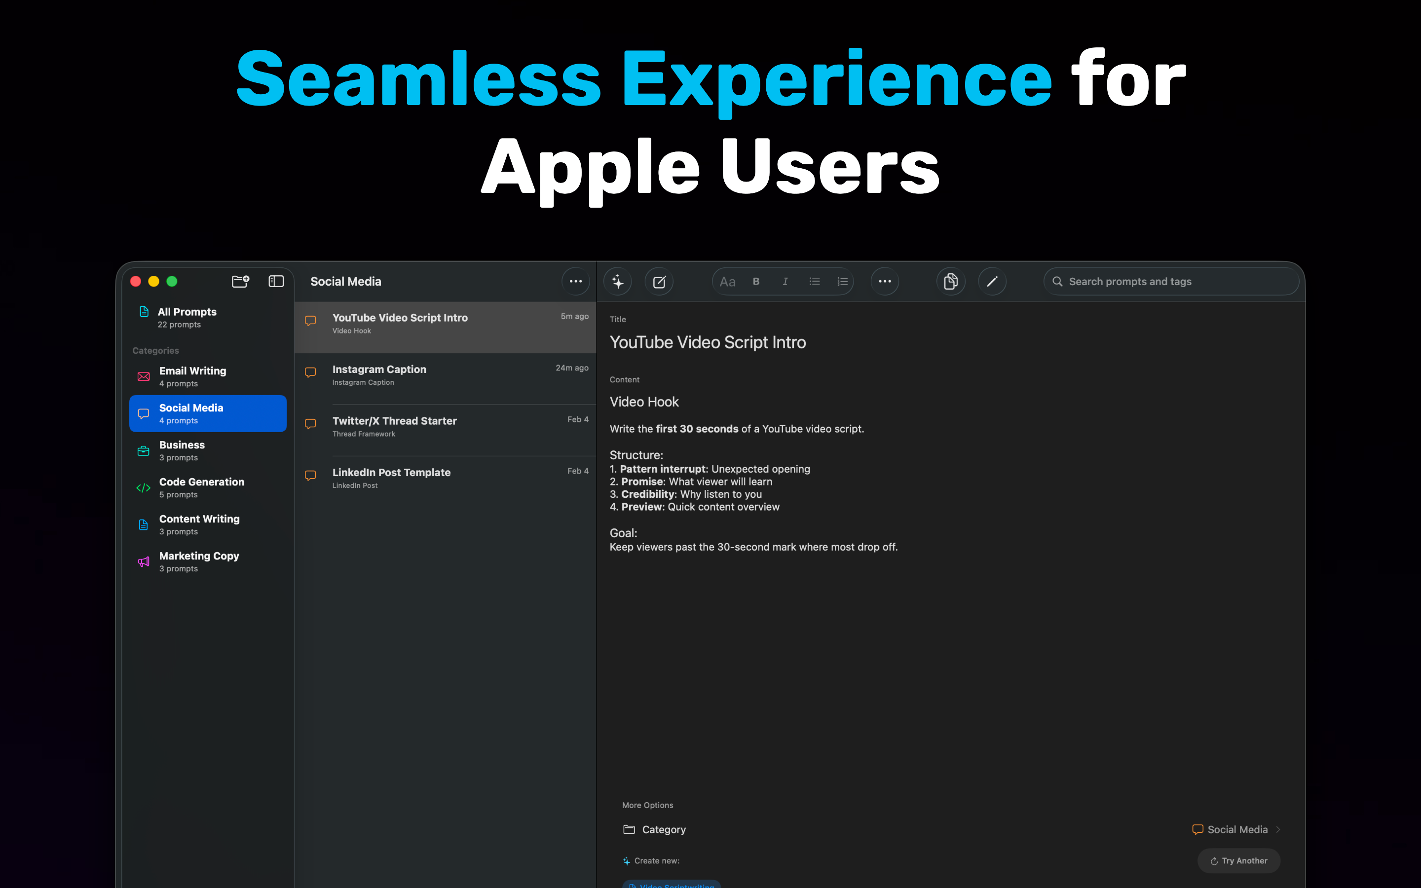1421x888 pixels.
Task: Click the Content Writing document icon
Action: 143,525
